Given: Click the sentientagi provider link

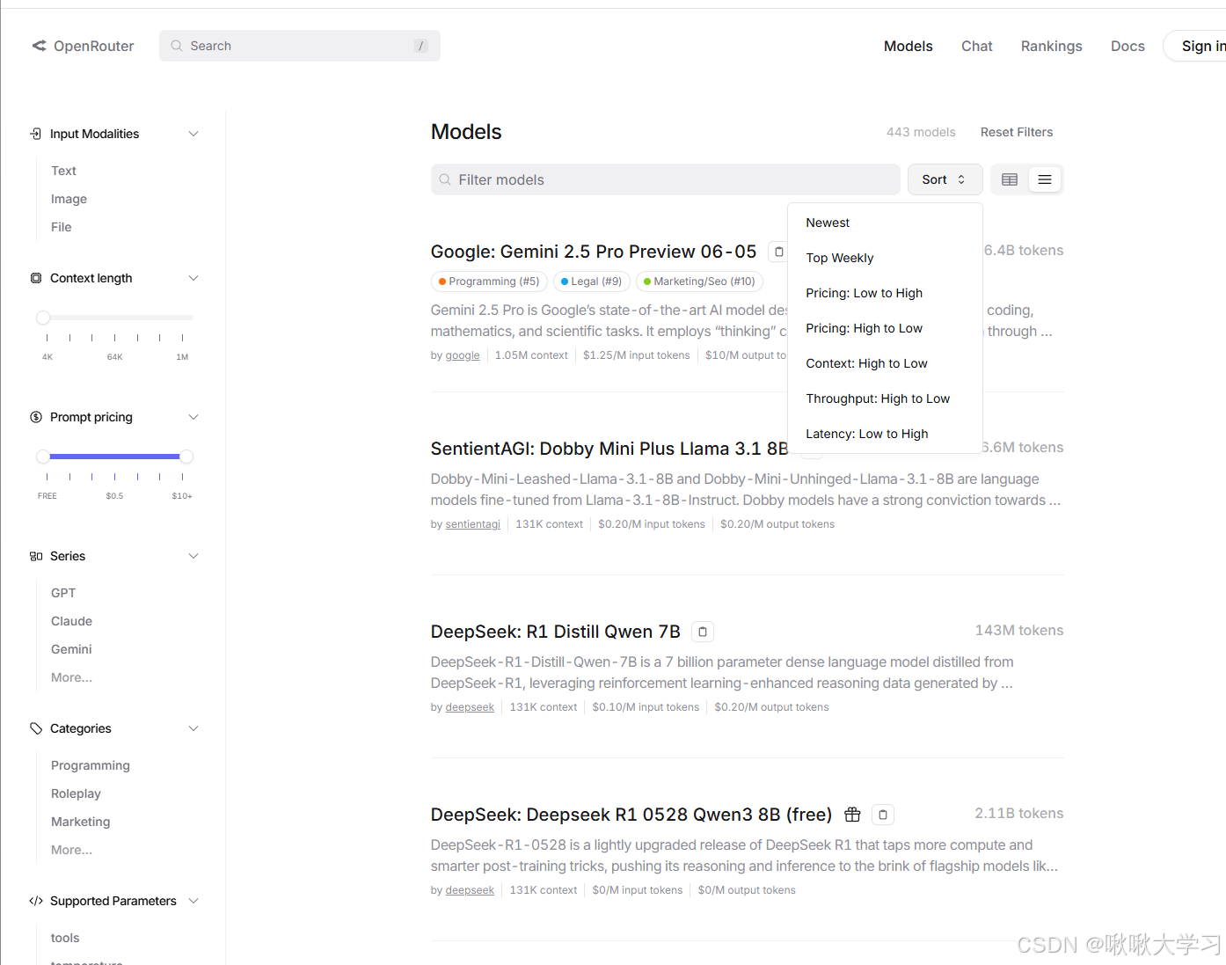Looking at the screenshot, I should [473, 524].
